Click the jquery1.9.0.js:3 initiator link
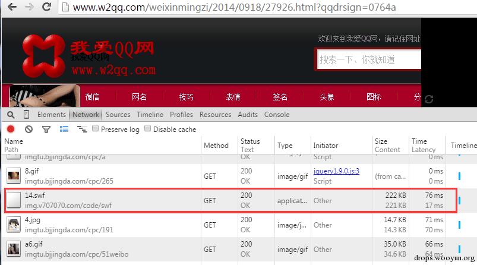The image size is (477, 265). click(x=336, y=171)
